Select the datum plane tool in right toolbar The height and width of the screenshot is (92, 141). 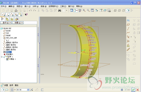[128, 25]
